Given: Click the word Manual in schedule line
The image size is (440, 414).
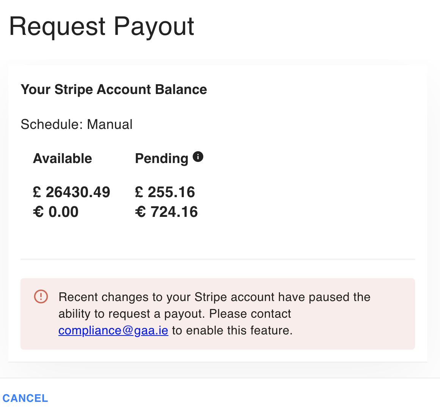Looking at the screenshot, I should coord(110,124).
